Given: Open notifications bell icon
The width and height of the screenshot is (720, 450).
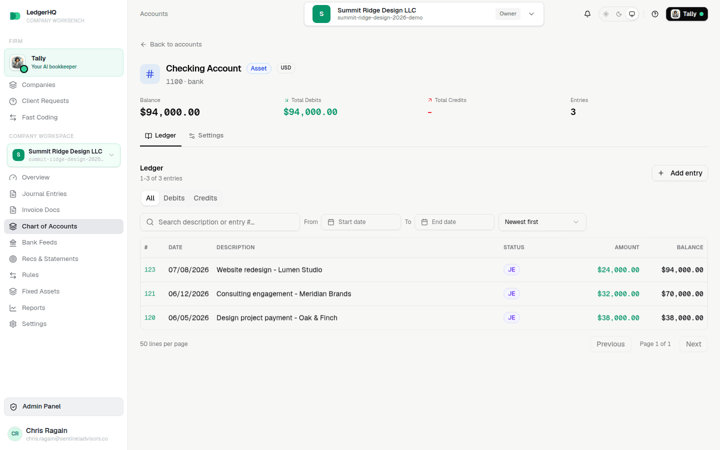Looking at the screenshot, I should (587, 14).
